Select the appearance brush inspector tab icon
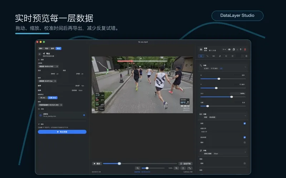 [220, 56]
